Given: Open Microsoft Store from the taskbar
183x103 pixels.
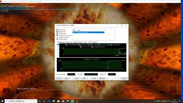Looking at the screenshot, I should tap(58, 101).
